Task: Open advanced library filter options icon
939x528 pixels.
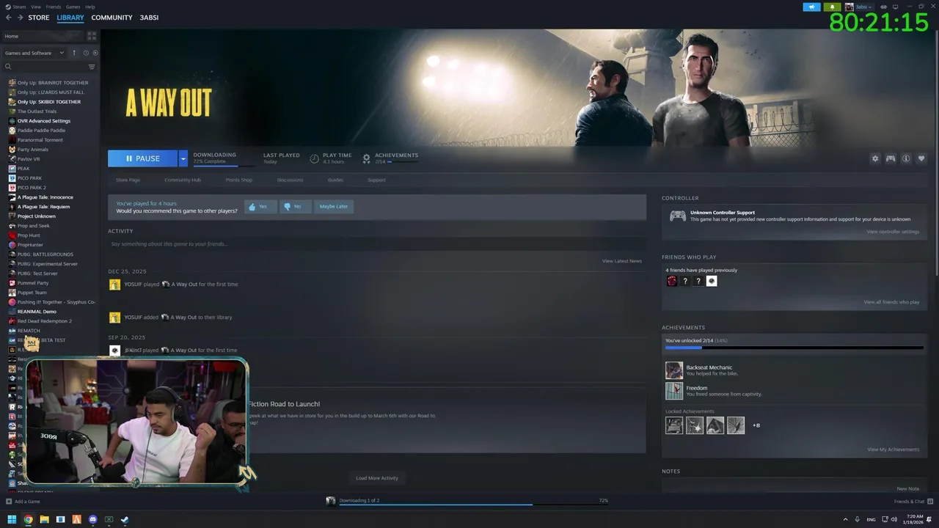Action: pos(92,67)
